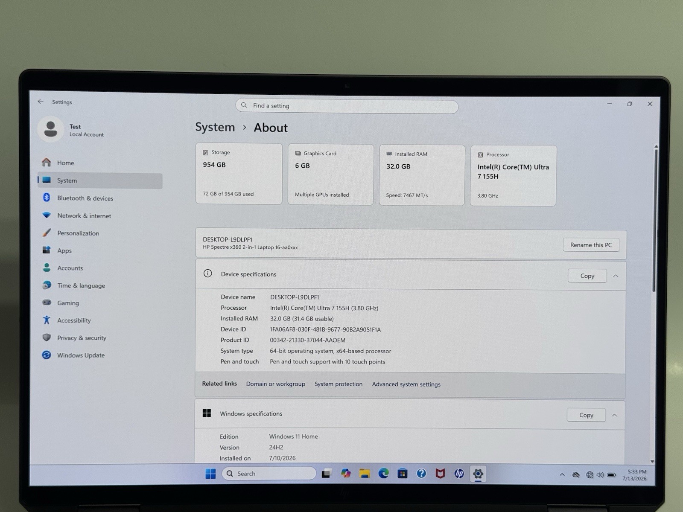The image size is (683, 512).
Task: Open Advanced system settings link
Action: click(406, 384)
